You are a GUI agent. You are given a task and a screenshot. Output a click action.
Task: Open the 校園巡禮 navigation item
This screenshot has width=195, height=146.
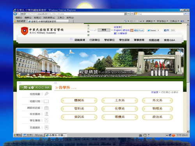click(x=154, y=40)
